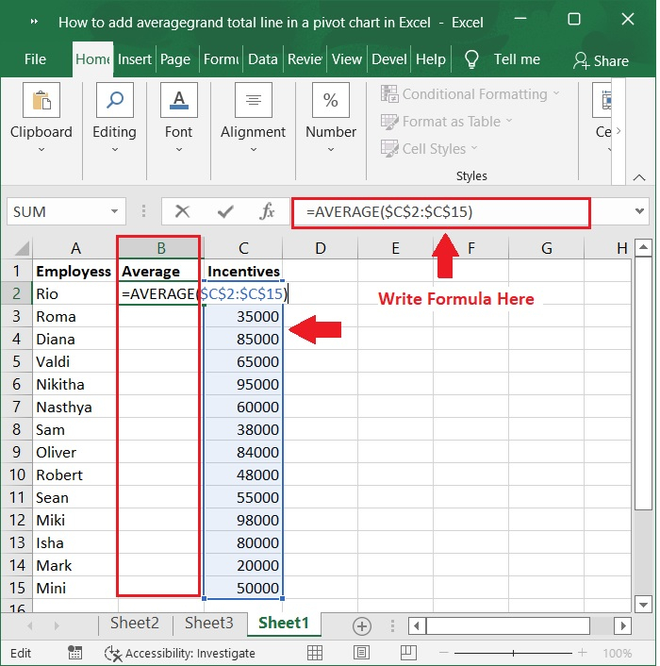This screenshot has height=666, width=660.
Task: Click the zoom slider handle
Action: coord(513,653)
